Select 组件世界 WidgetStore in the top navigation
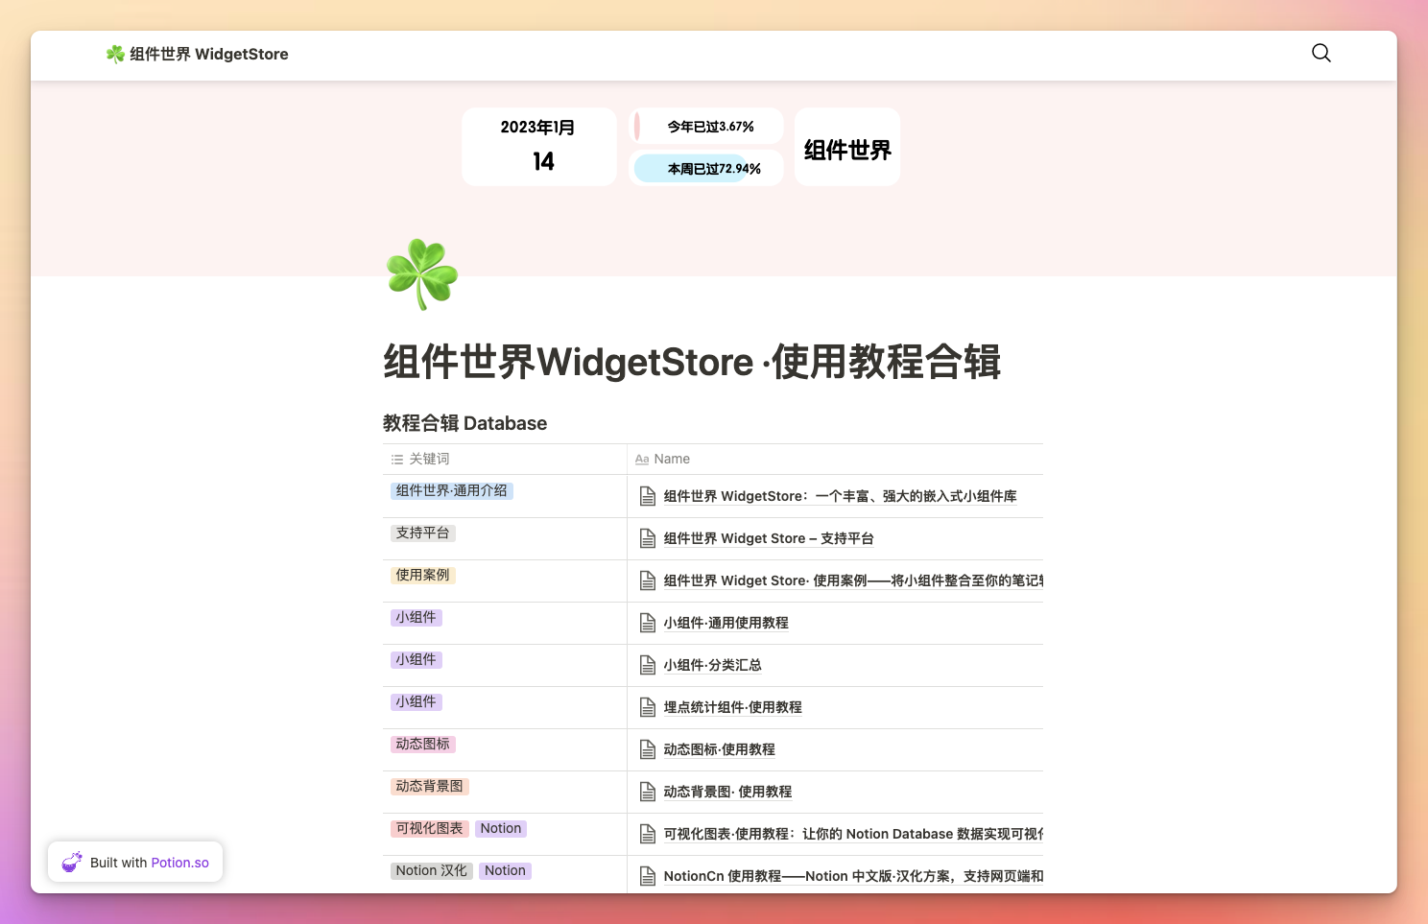The height and width of the screenshot is (924, 1428). [x=206, y=54]
